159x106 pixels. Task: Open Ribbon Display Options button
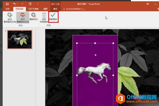pos(148,4)
